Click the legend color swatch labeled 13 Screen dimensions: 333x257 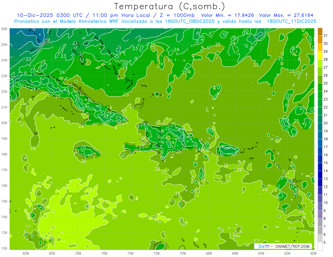point(320,175)
